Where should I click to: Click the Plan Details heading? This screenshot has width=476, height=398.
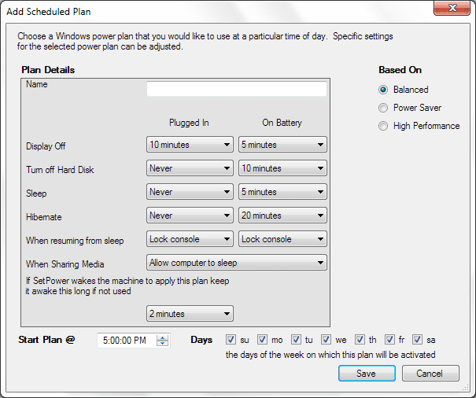pyautogui.click(x=48, y=70)
